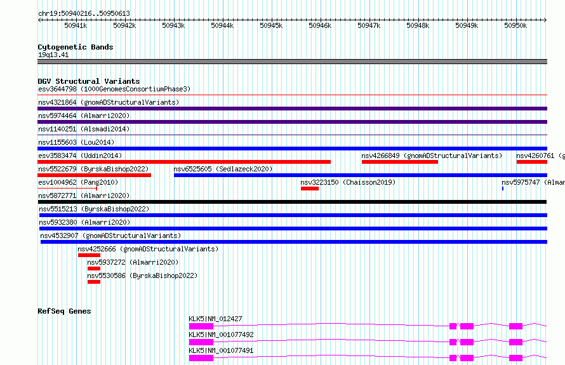Open nsv5522679 (ByrskaBishop2022) label
This screenshot has height=365, width=565.
93,169
